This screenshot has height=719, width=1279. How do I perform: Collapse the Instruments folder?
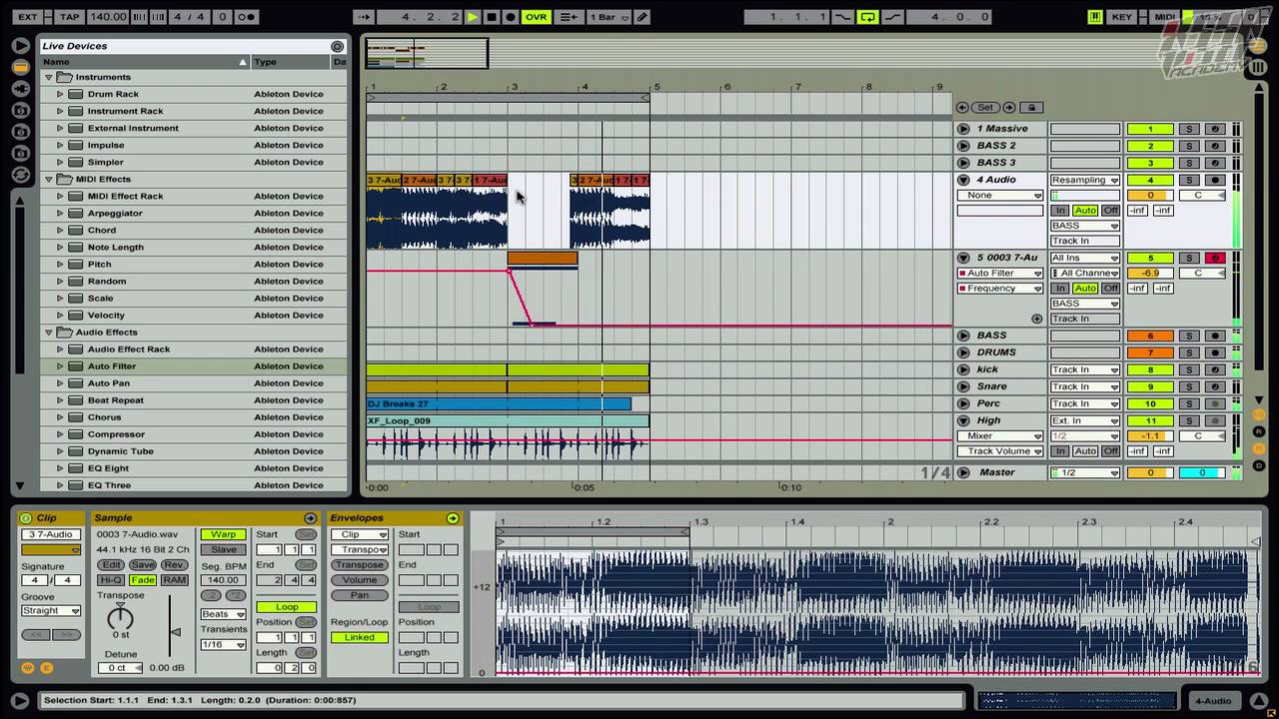click(48, 77)
